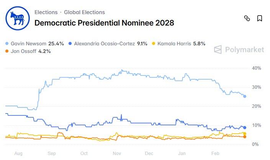This screenshot has height=160, width=270.
Task: Click the Democratic donkey logo icon
Action: (16, 18)
